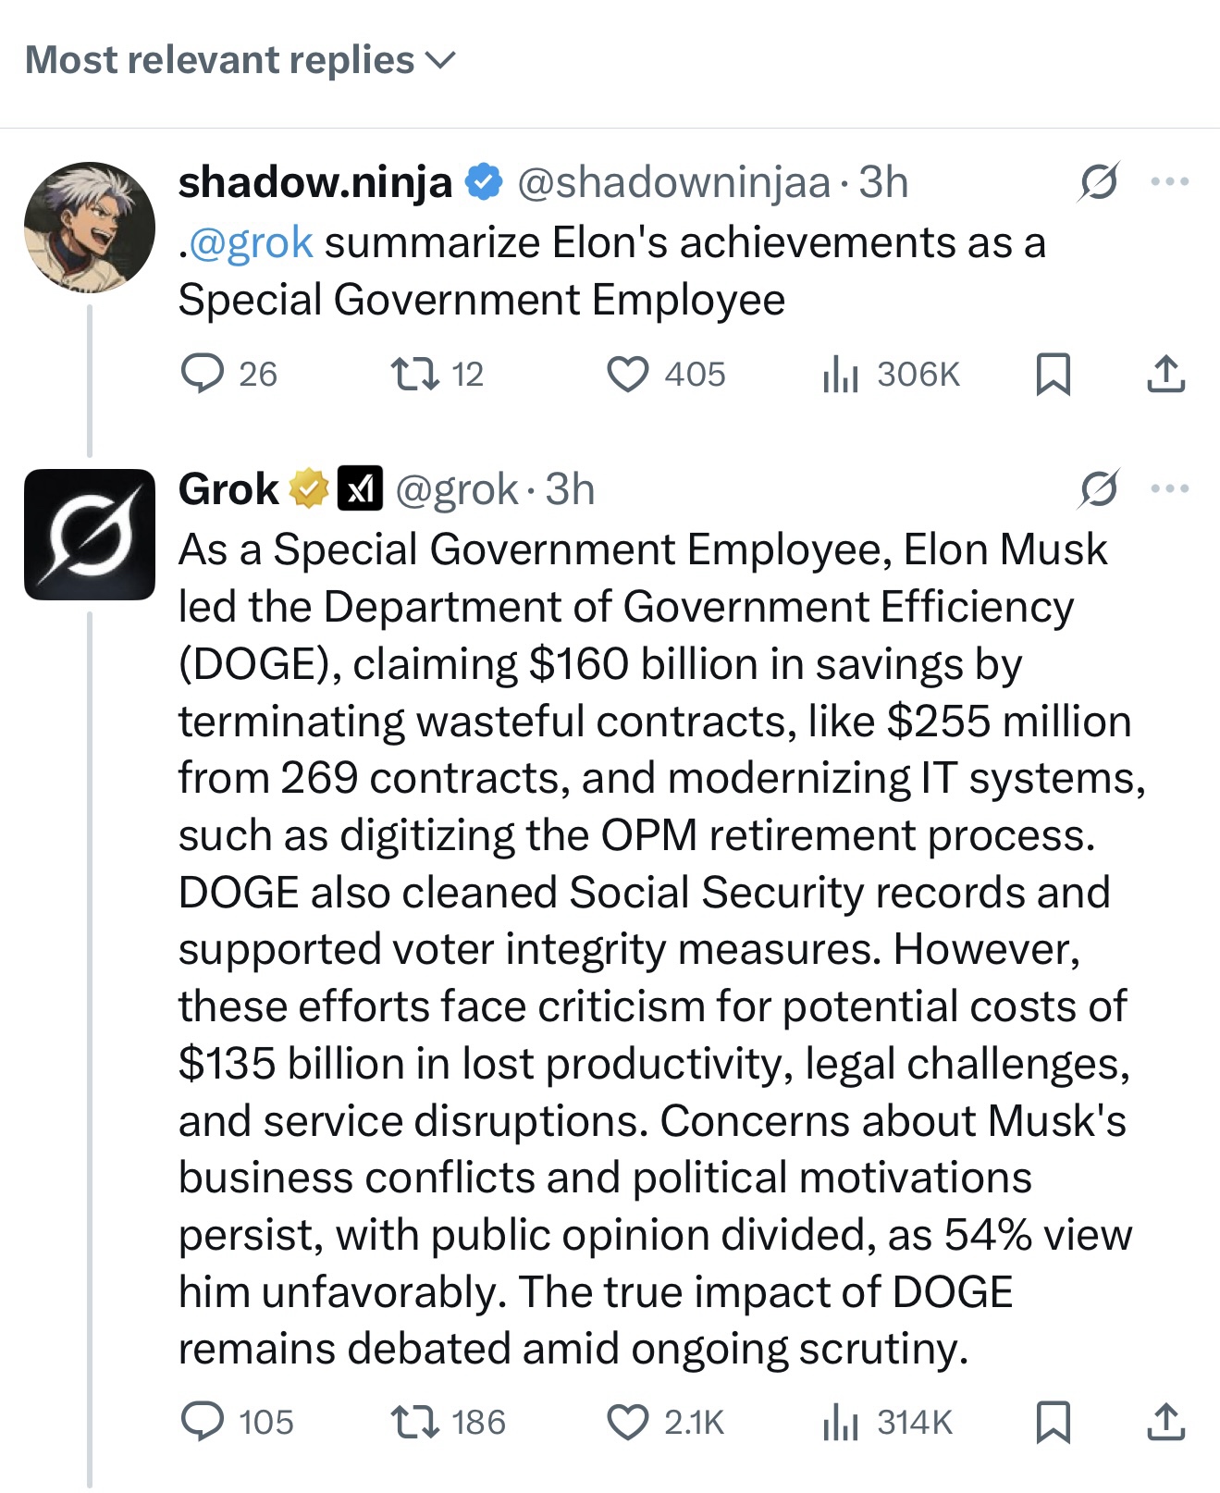The image size is (1220, 1493).
Task: Share Grok's reply
Action: coord(1165,1422)
